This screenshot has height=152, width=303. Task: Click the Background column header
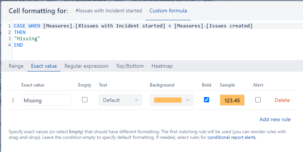[x=162, y=85]
